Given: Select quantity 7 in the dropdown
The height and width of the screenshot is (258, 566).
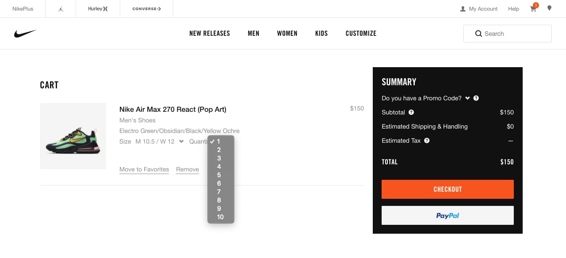Looking at the screenshot, I should coord(221,192).
